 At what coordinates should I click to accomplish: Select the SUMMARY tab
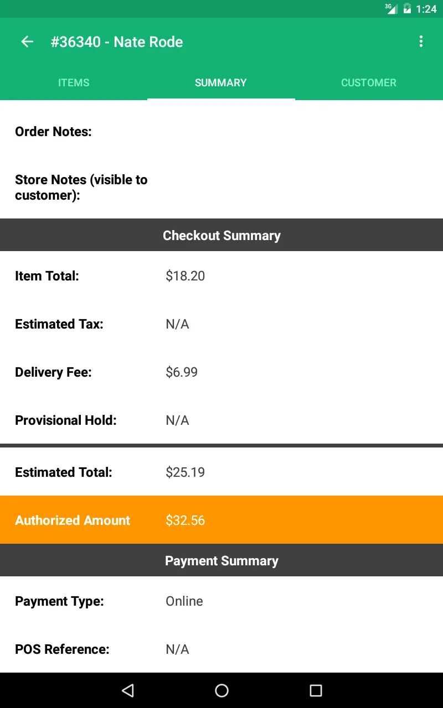click(x=221, y=82)
